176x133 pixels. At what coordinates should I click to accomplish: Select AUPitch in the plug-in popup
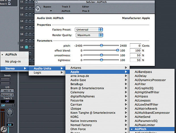(x=14, y=55)
